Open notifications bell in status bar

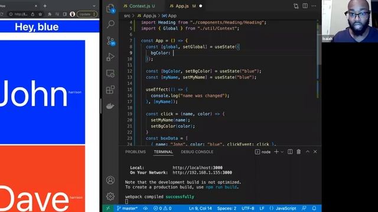pos(314,208)
